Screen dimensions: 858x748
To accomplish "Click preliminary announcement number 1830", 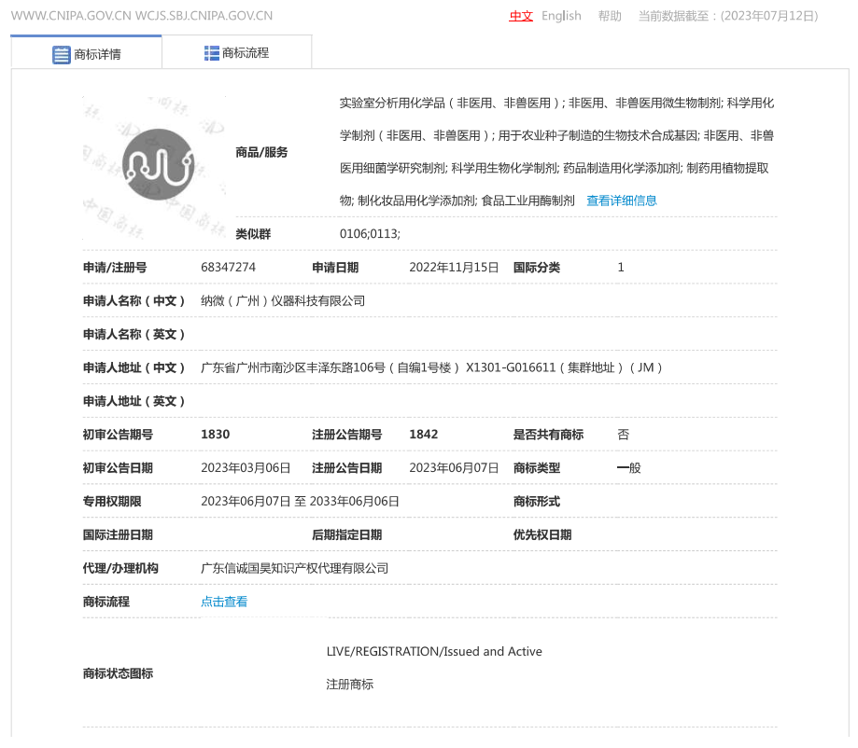I will [215, 434].
